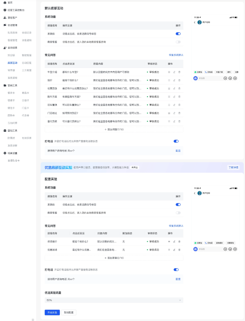The width and height of the screenshot is (245, 321).
Task: Delete the experiment table's 优惠活动 row
Action: point(179,250)
